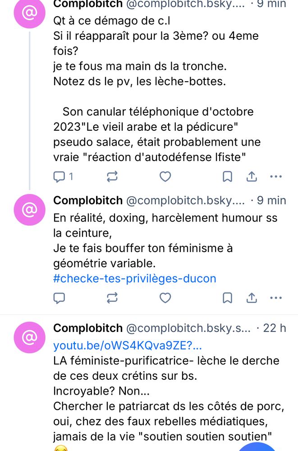Screen dimensions: 298x451
Task: Repost the first Complobitch post
Action: click(112, 176)
